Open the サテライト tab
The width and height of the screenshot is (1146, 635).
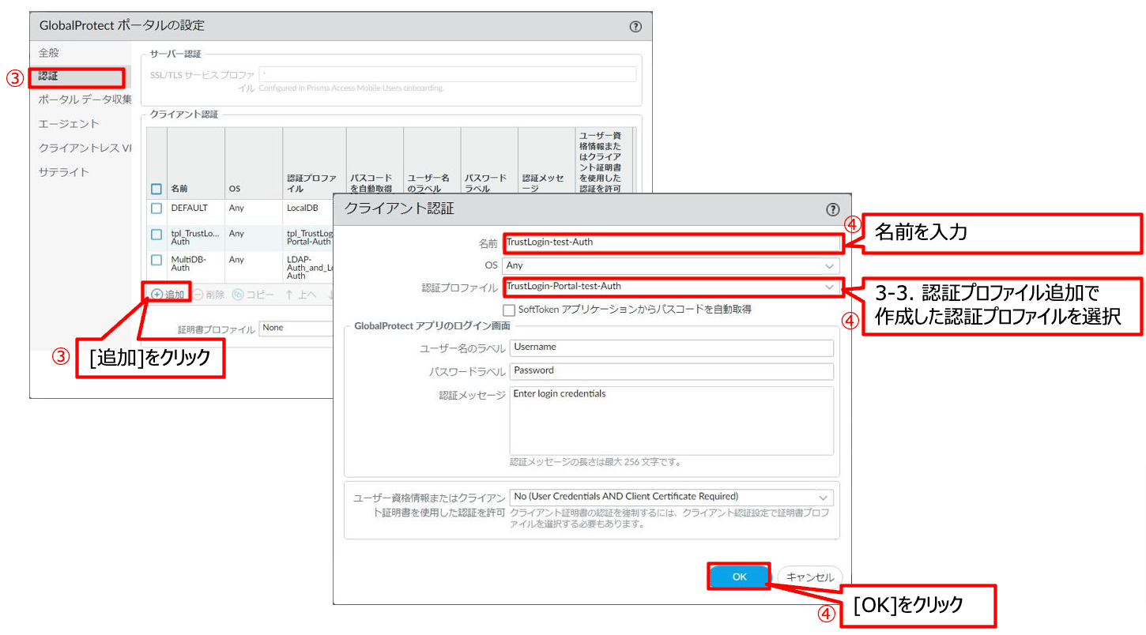point(64,172)
